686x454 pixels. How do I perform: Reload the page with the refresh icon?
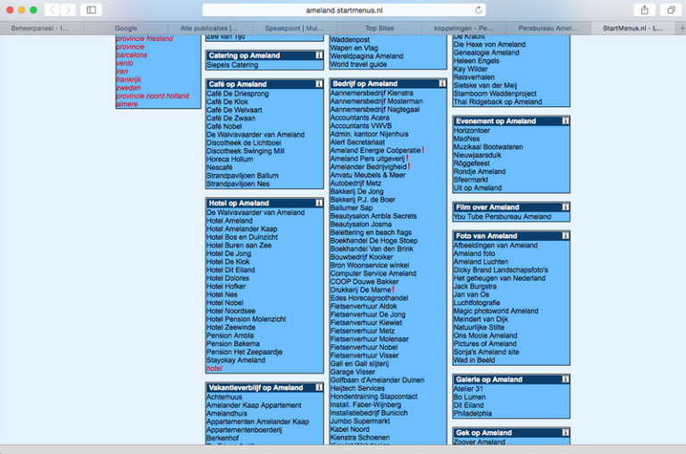(x=478, y=10)
